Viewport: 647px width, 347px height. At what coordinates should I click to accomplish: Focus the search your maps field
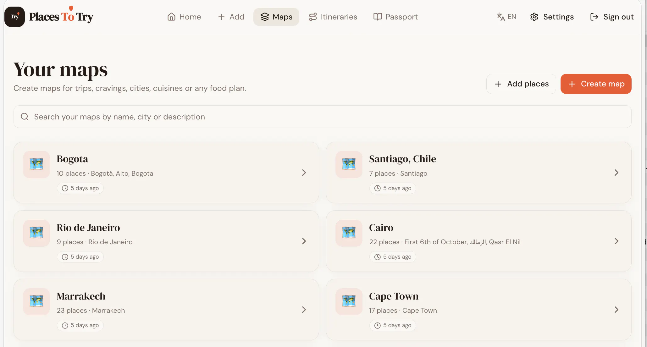coord(323,117)
